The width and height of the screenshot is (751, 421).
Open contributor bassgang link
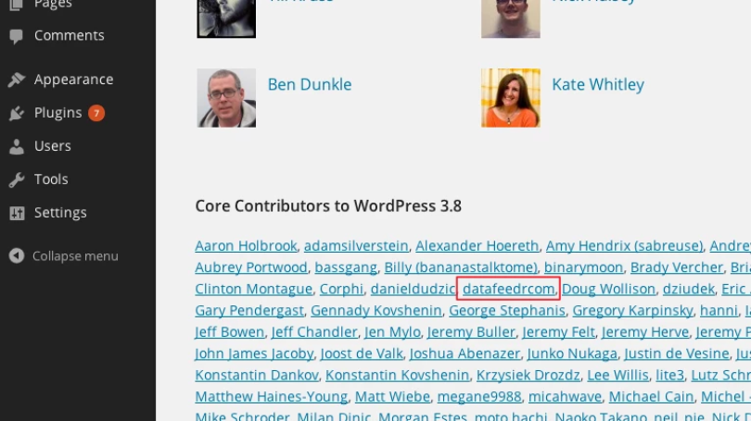[345, 267]
